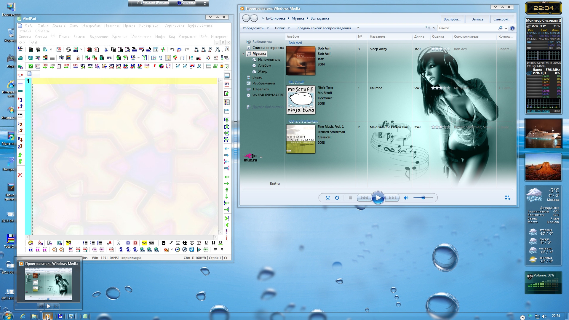Open the Поток dropdown menu
Screen dimensions: 569x320
(x=281, y=28)
